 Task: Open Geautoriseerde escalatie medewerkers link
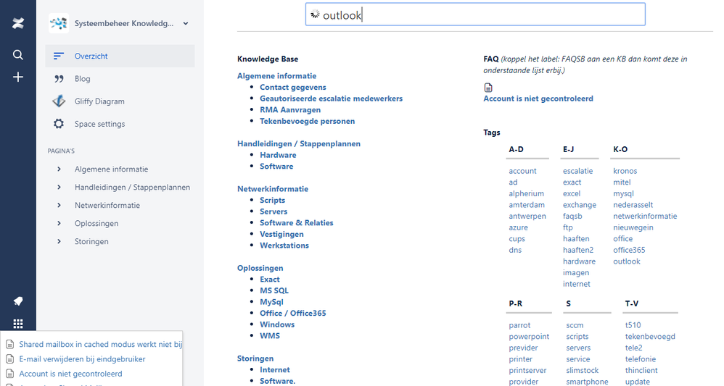pyautogui.click(x=331, y=98)
